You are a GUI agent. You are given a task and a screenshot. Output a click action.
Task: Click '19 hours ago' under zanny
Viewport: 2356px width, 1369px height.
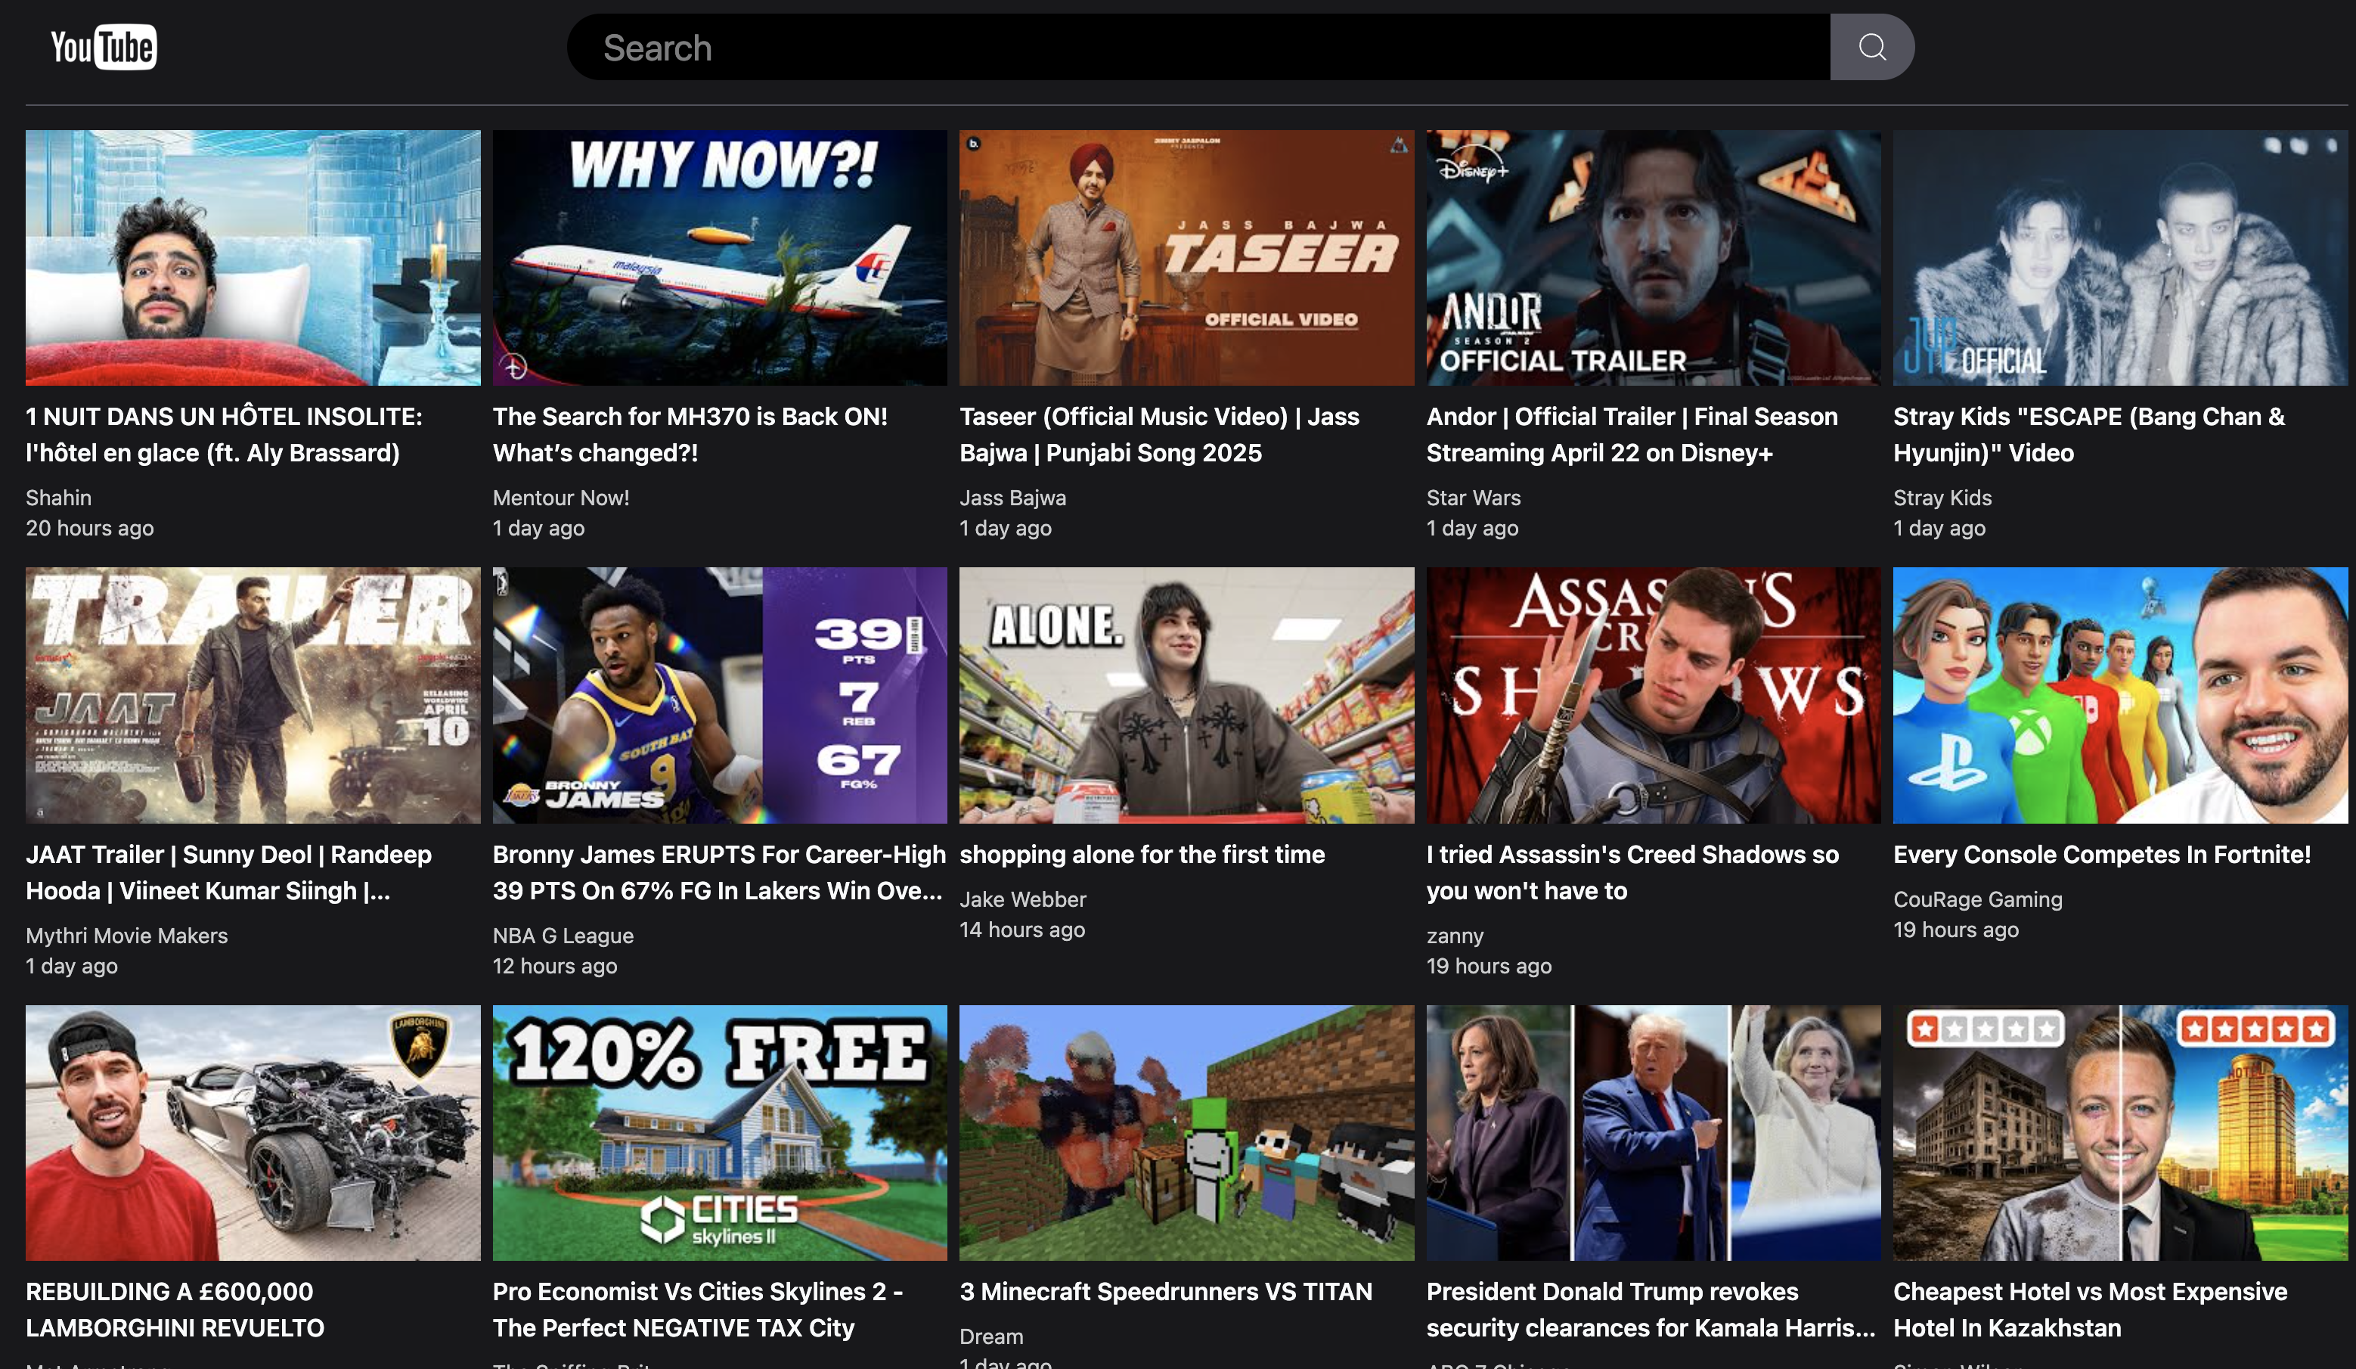[1489, 966]
